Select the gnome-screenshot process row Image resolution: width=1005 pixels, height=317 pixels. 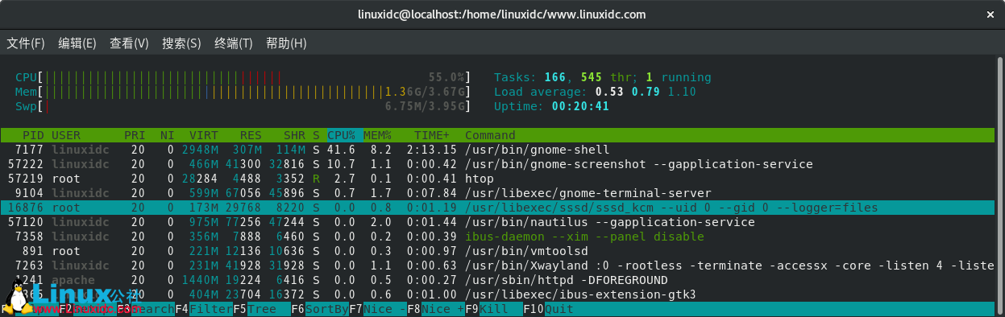pyautogui.click(x=498, y=164)
